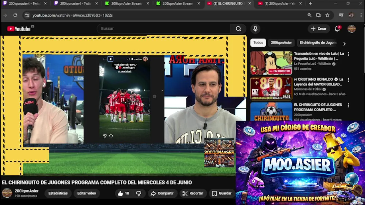Open the site information icon in address bar
This screenshot has height=205, width=365.
(x=27, y=15)
